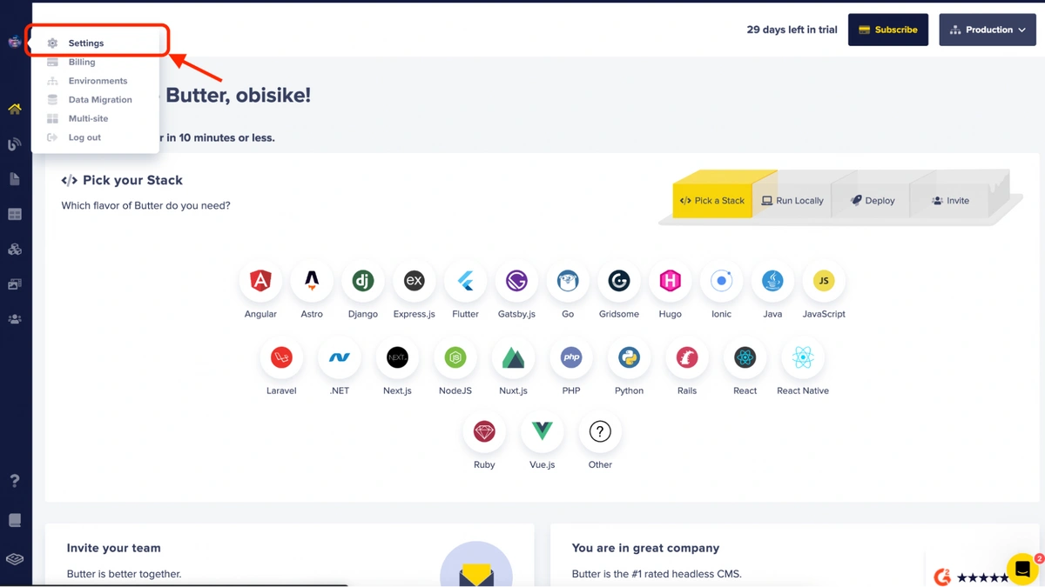Open the home icon in sidebar

[15, 109]
